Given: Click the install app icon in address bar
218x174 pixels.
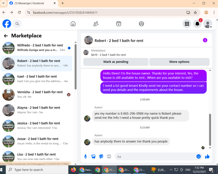Looking at the screenshot, I should (188, 13).
